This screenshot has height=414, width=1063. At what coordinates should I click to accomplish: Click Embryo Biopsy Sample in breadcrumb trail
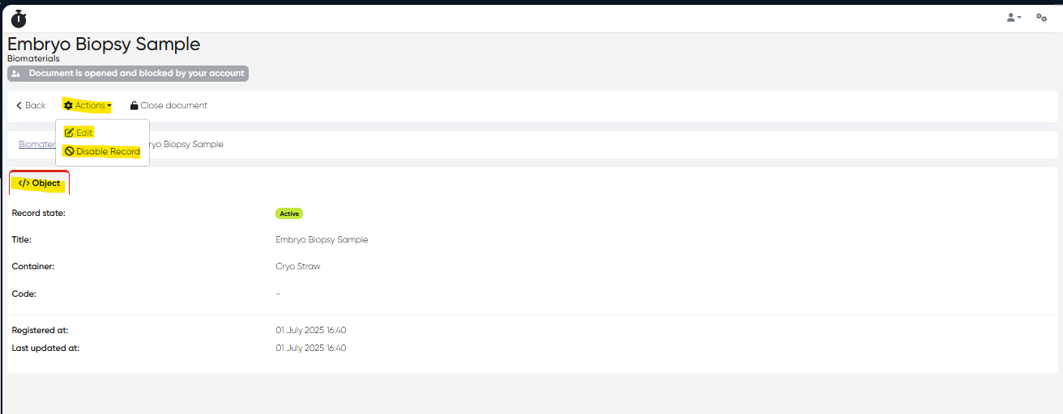(x=186, y=145)
